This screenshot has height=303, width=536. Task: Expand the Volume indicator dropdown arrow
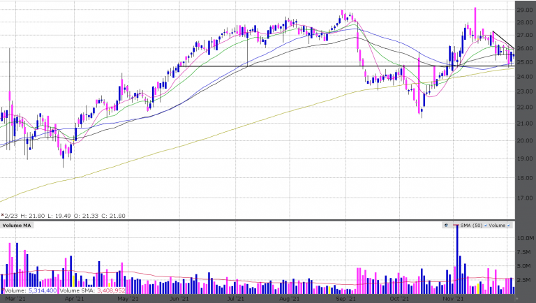point(507,226)
